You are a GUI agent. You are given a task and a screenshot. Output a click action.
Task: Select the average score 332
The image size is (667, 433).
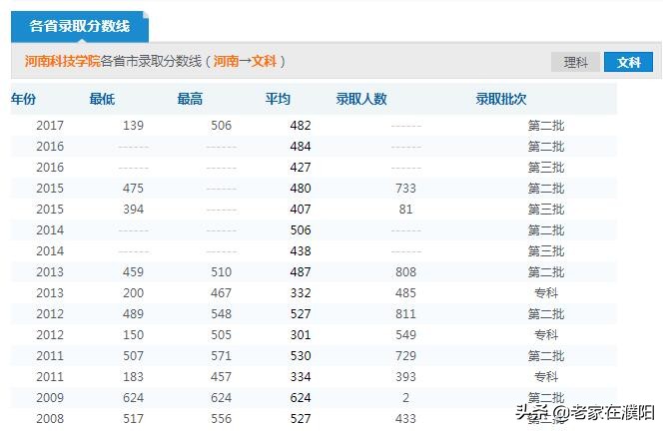click(x=301, y=292)
